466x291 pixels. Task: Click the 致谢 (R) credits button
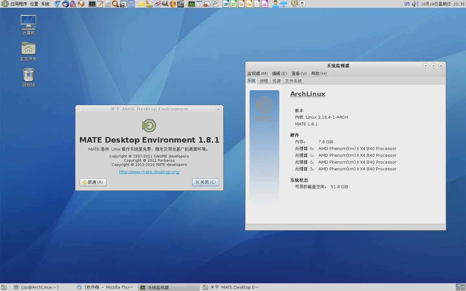pyautogui.click(x=93, y=182)
